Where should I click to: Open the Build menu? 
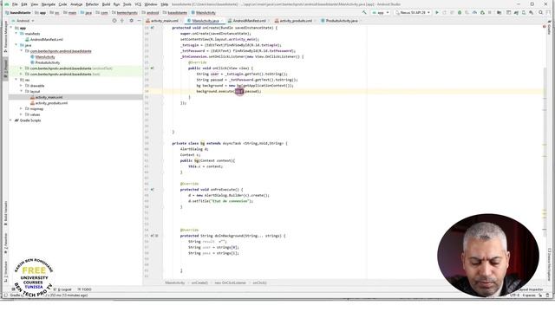(106, 4)
